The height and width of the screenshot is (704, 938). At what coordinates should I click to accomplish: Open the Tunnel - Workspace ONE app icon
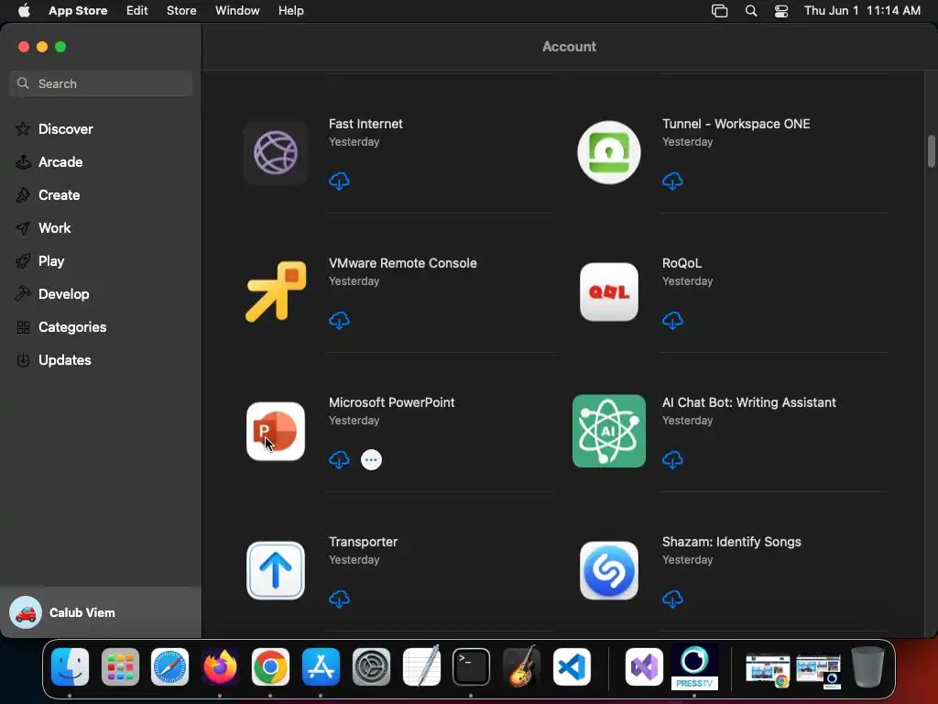pyautogui.click(x=609, y=153)
